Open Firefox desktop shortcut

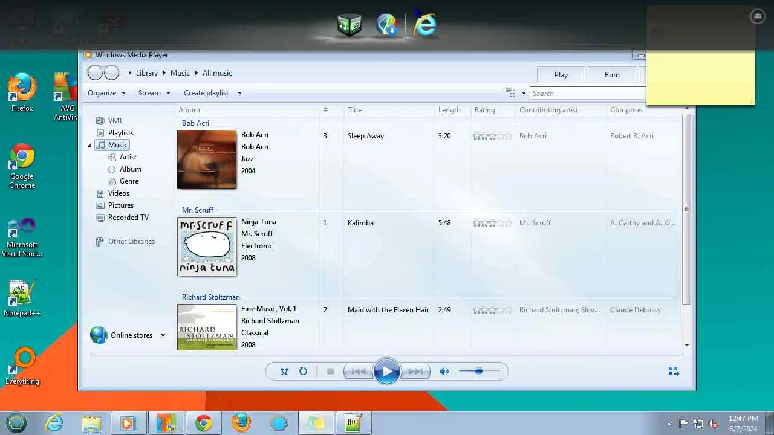coord(22,93)
